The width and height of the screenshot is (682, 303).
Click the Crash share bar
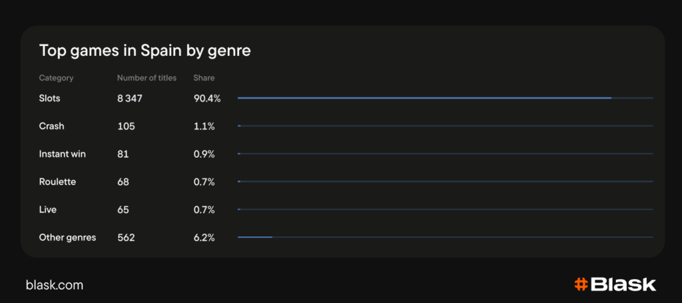coord(445,126)
